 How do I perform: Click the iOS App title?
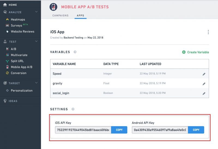(x=57, y=32)
